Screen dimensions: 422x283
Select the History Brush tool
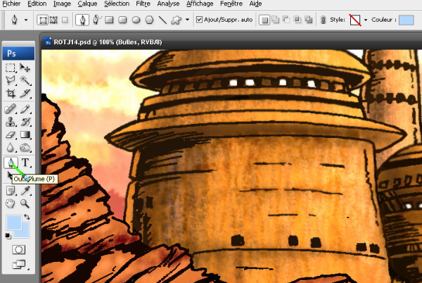25,122
